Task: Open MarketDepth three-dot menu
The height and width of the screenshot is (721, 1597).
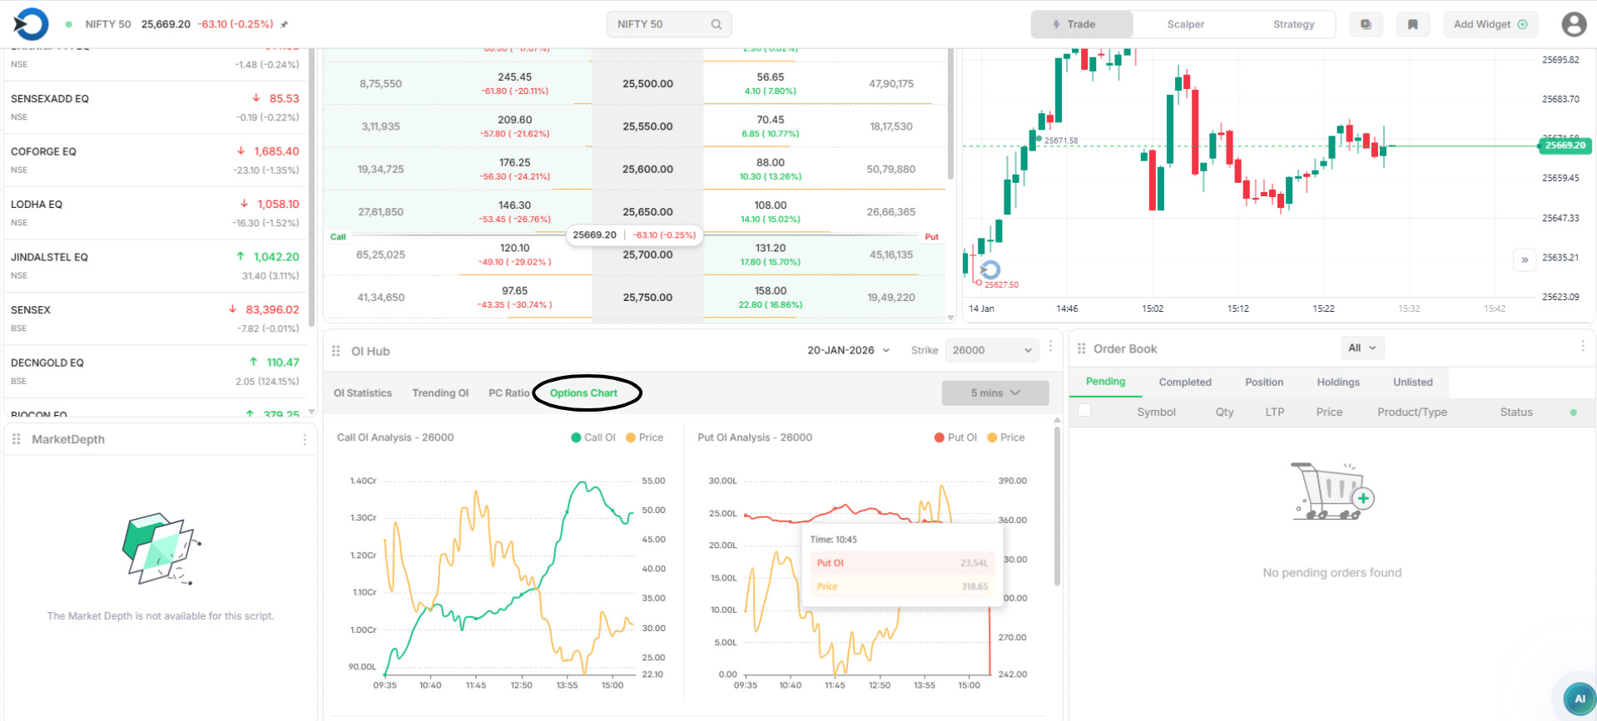Action: click(305, 439)
